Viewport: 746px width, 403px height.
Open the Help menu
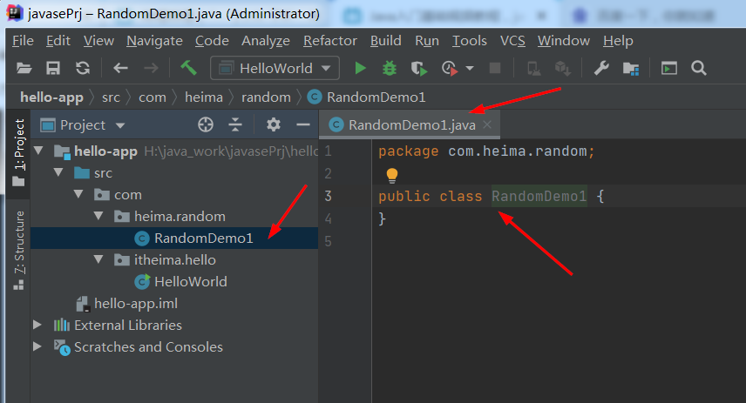pos(618,41)
